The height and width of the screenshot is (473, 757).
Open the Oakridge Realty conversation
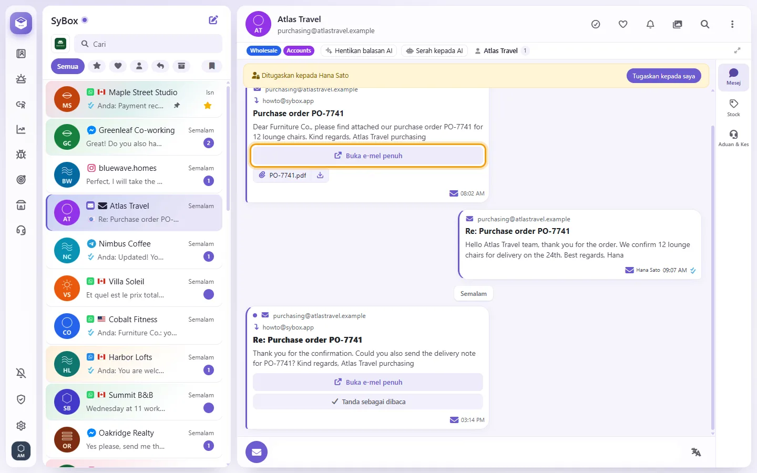[134, 439]
